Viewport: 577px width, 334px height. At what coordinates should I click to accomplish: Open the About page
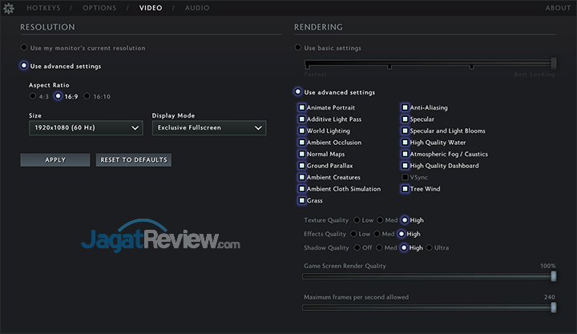(558, 8)
